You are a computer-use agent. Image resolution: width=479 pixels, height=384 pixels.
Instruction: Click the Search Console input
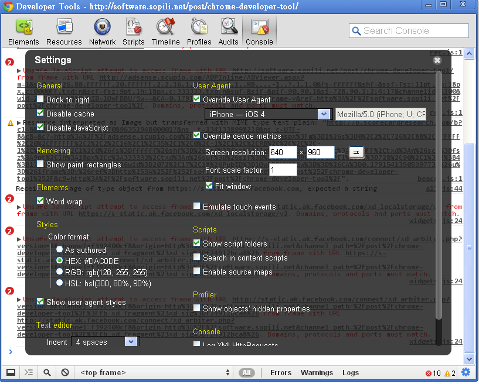tap(409, 31)
